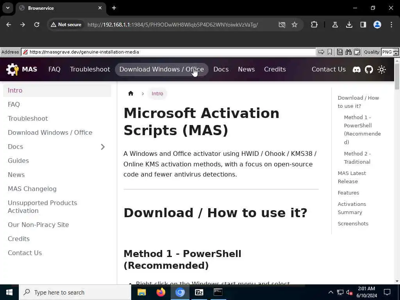Open the GitHub icon link in header
Viewport: 400px width, 300px height.
pyautogui.click(x=369, y=70)
